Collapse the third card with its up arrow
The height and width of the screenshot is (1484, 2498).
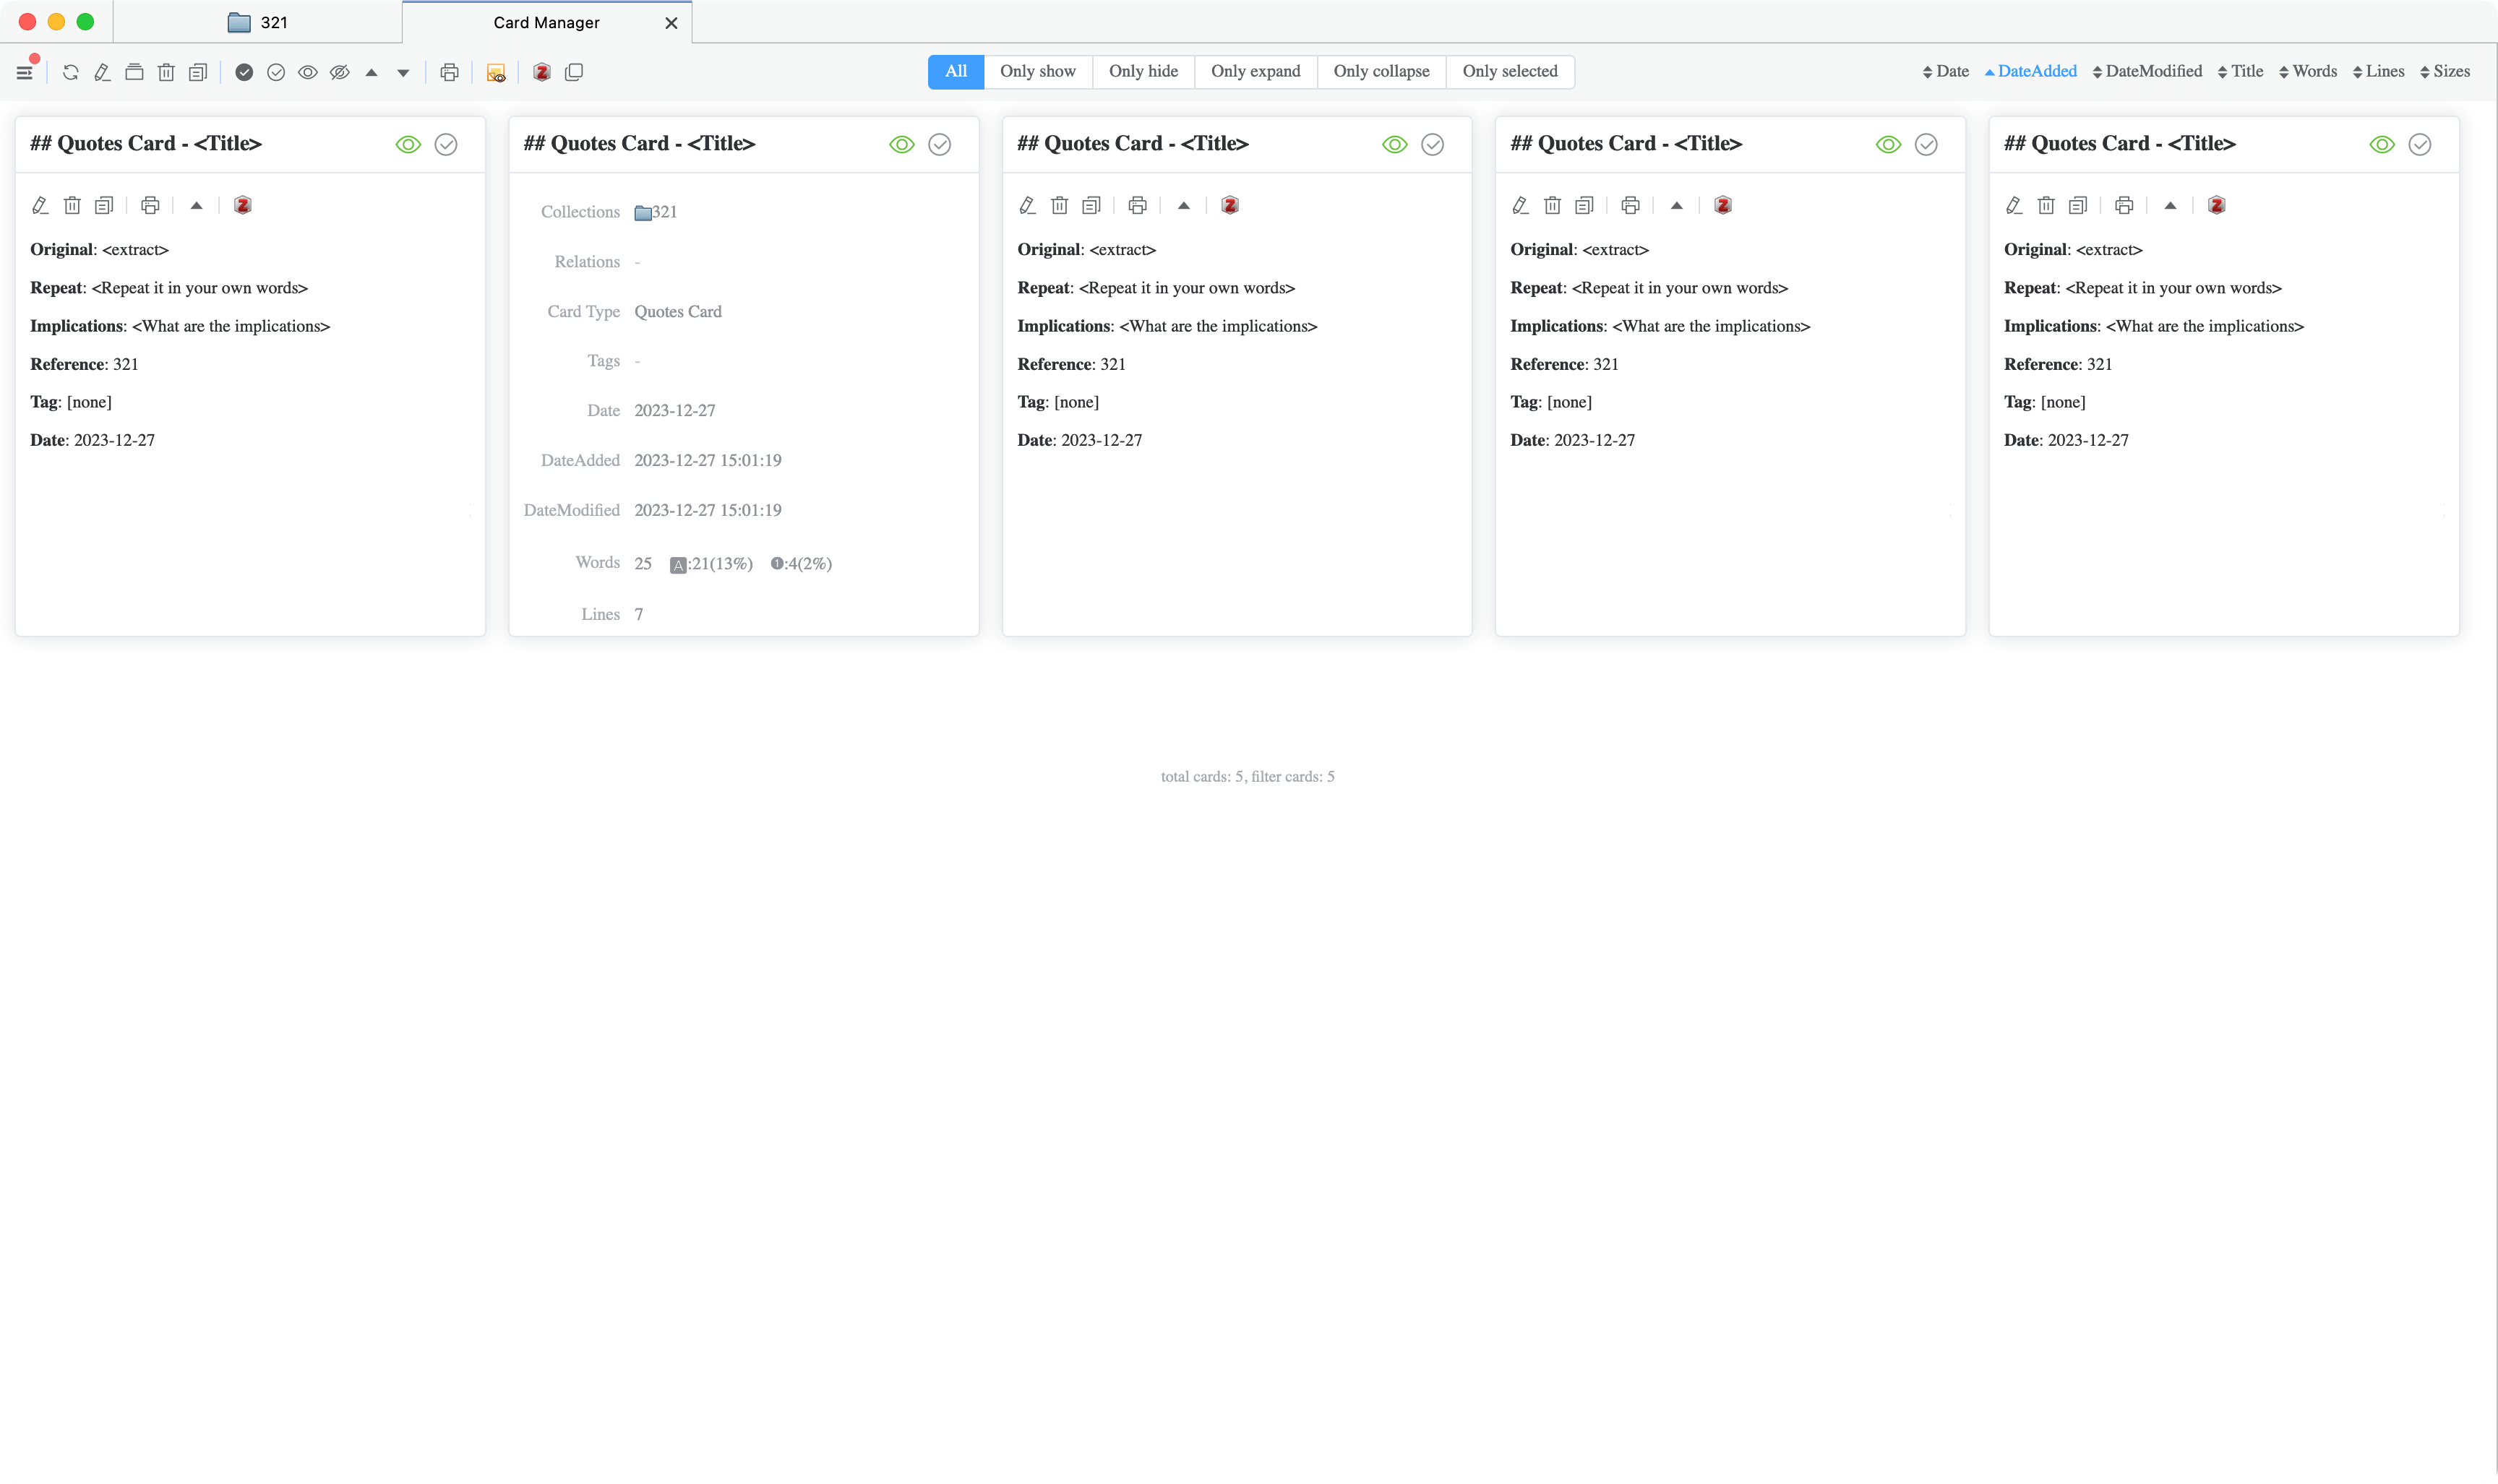[x=1183, y=205]
